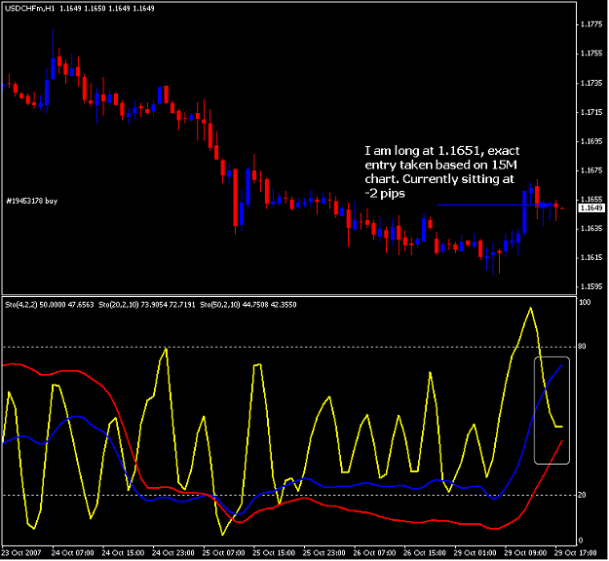Click the 25 Oct 15:00 time label
The image size is (609, 561).
(x=274, y=553)
